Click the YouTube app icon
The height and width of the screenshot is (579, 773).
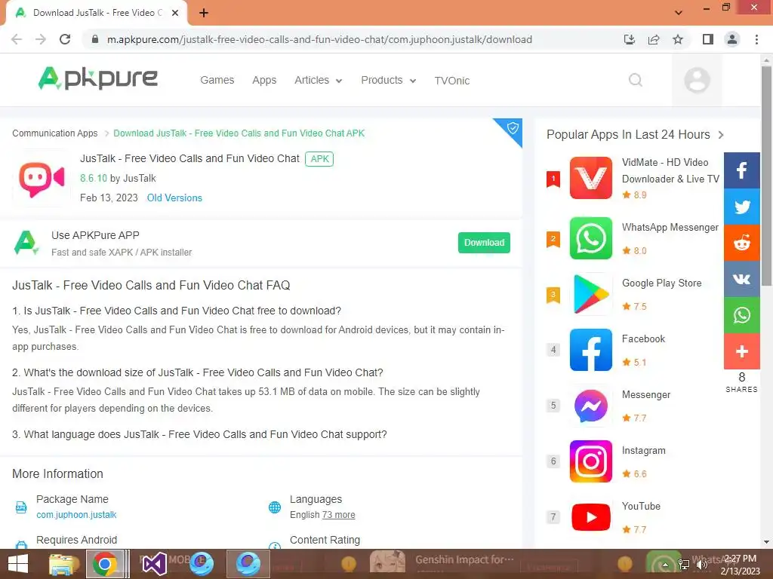[x=590, y=517]
